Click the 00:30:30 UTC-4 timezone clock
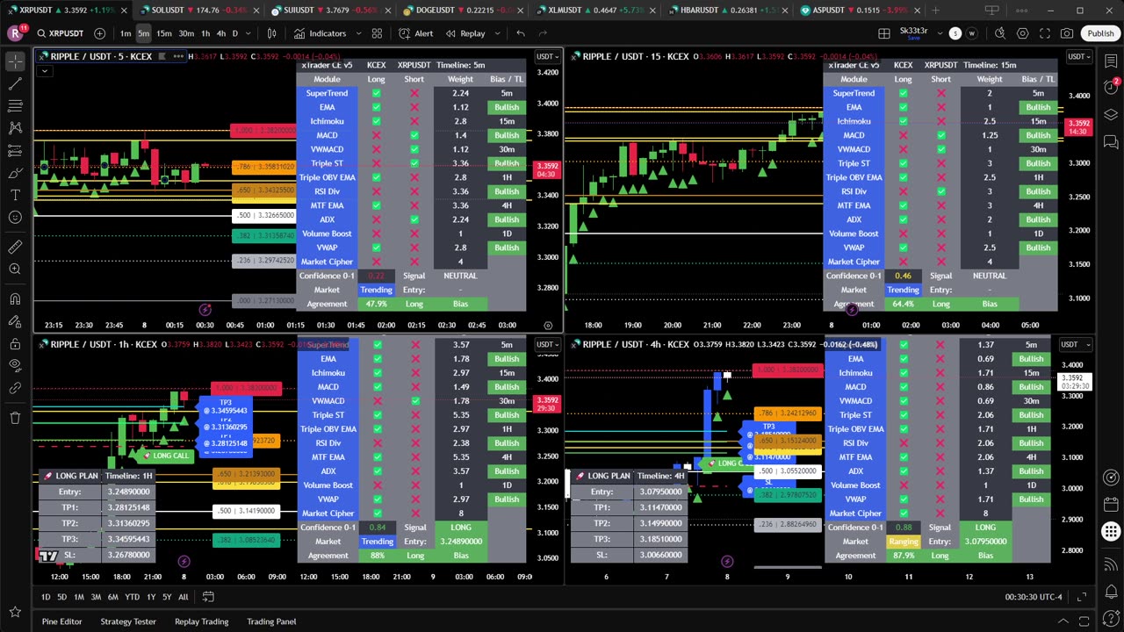 1034,597
